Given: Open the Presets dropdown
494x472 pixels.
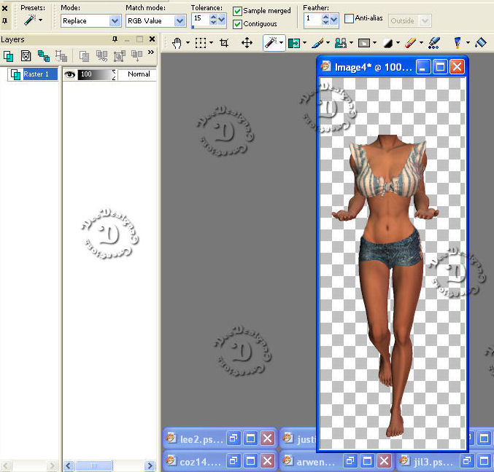Looking at the screenshot, I should 33,20.
